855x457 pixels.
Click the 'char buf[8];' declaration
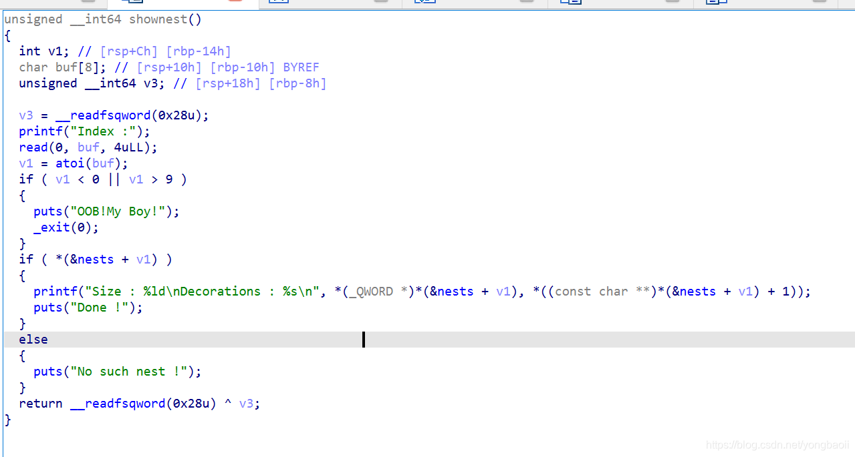(x=64, y=67)
